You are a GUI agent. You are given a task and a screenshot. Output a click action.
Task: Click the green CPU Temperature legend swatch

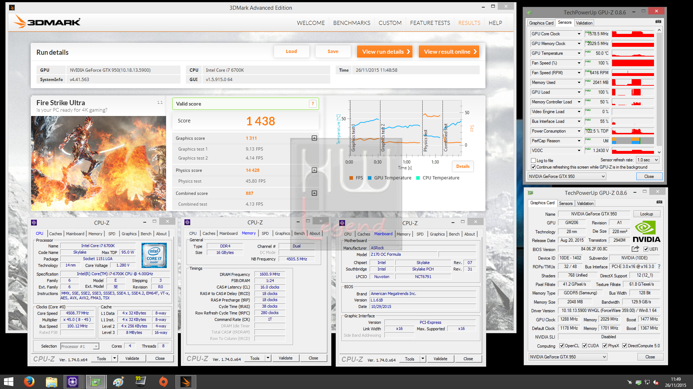[418, 178]
